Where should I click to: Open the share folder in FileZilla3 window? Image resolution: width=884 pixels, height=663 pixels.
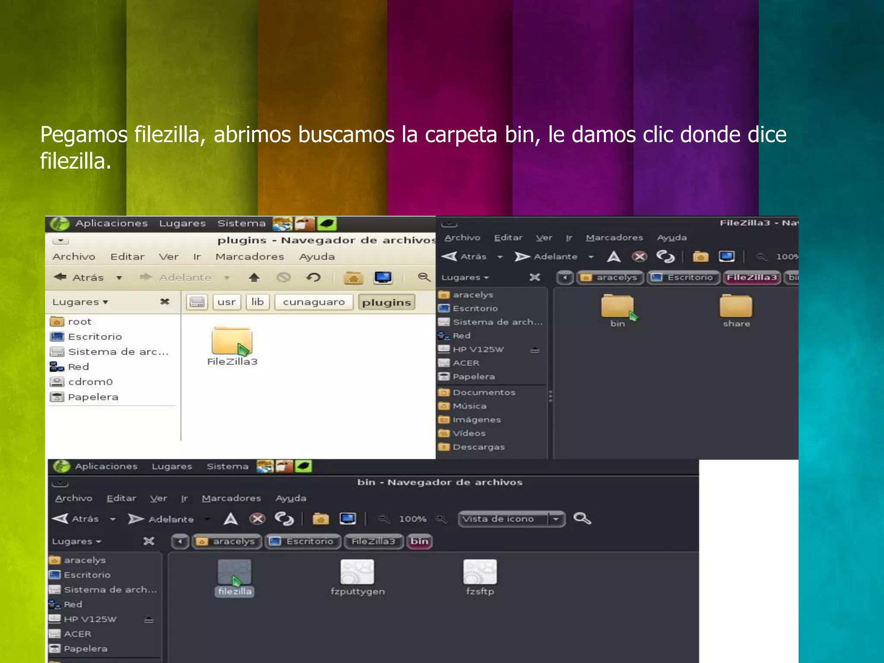tap(736, 311)
